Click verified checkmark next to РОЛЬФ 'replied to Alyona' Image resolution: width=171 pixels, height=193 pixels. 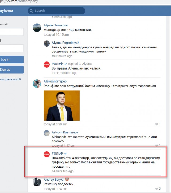(x=65, y=64)
